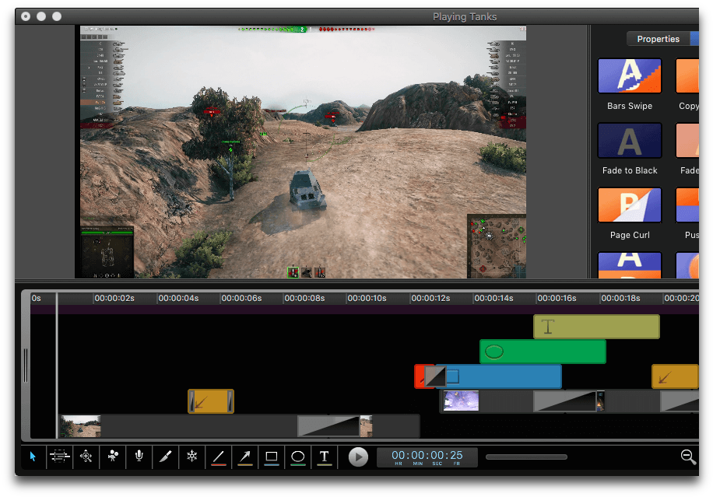
Task: Select the trim clip tool
Action: (x=60, y=456)
